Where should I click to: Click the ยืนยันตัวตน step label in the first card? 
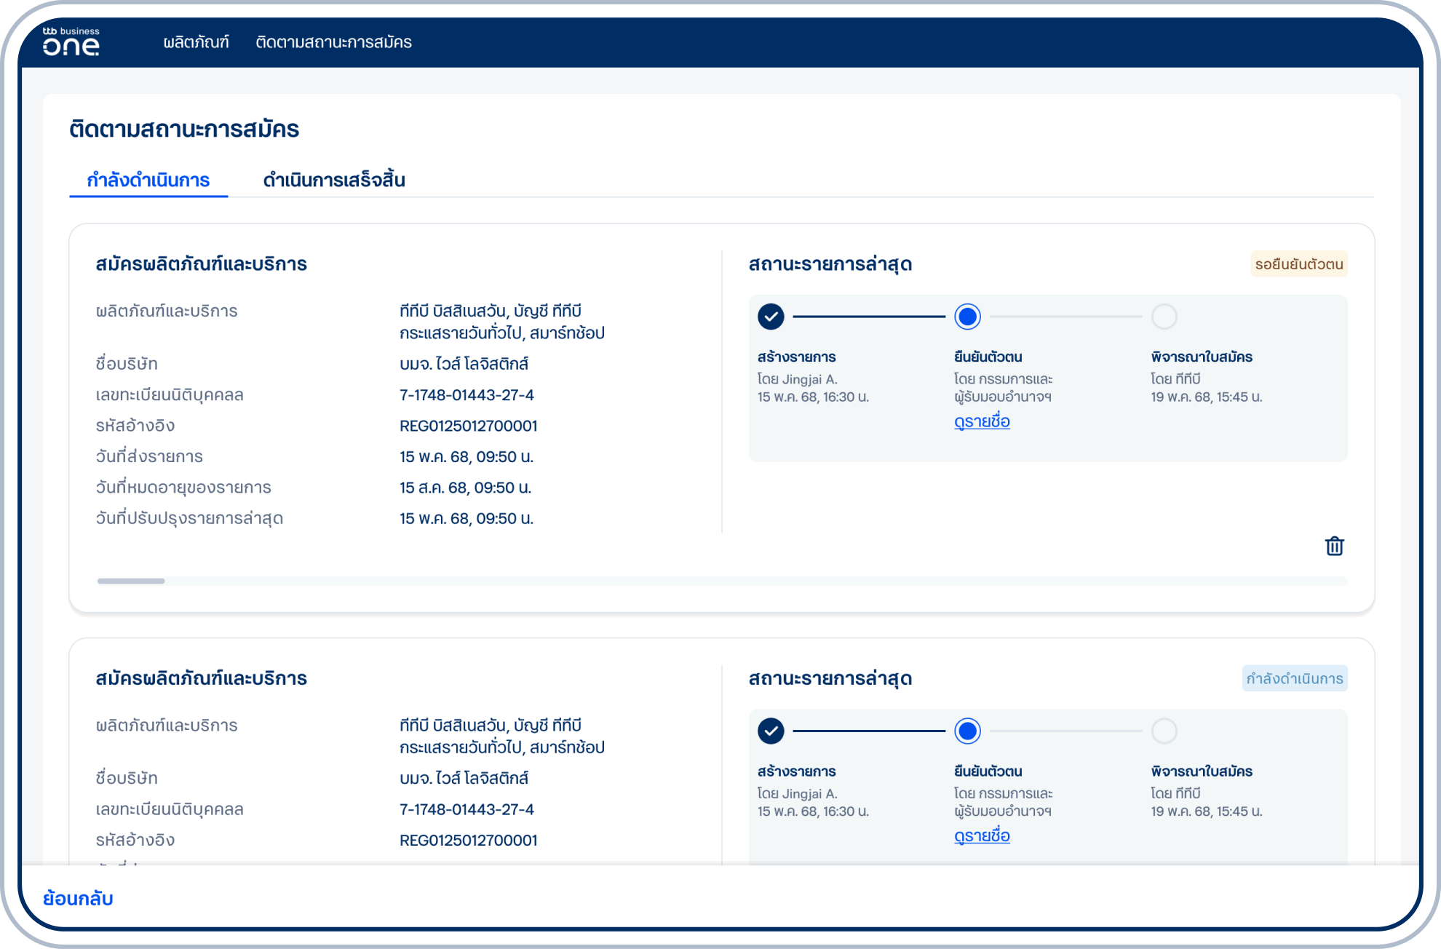(988, 357)
